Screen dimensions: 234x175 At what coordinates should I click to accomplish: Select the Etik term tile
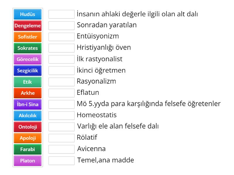[27, 82]
